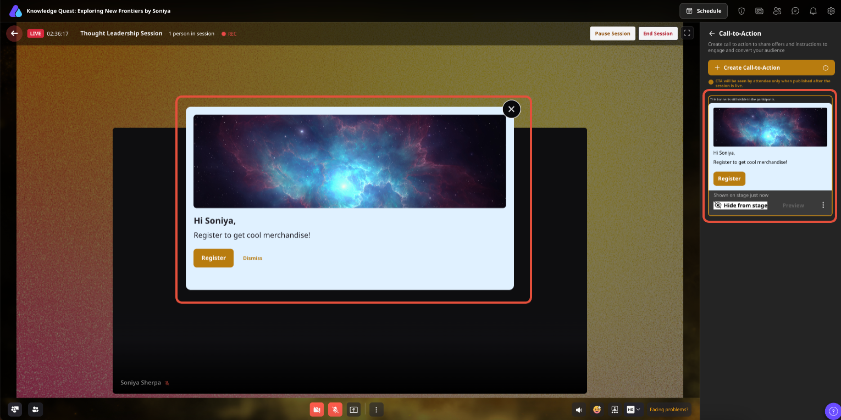Click the app logo at top-left

pyautogui.click(x=15, y=11)
